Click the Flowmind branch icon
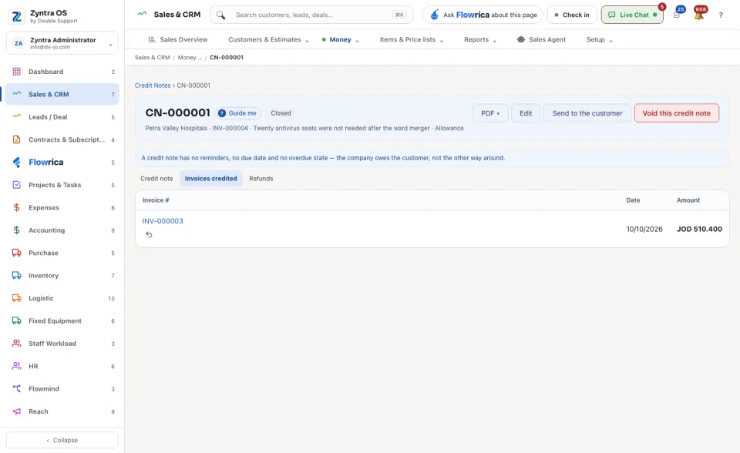Image resolution: width=740 pixels, height=453 pixels. tap(16, 388)
